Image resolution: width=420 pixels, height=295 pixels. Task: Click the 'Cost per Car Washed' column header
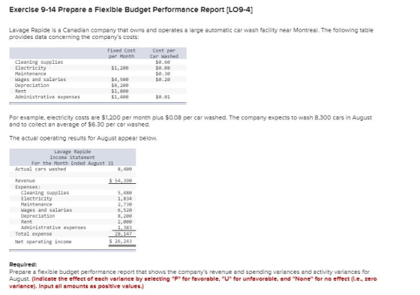coord(164,53)
